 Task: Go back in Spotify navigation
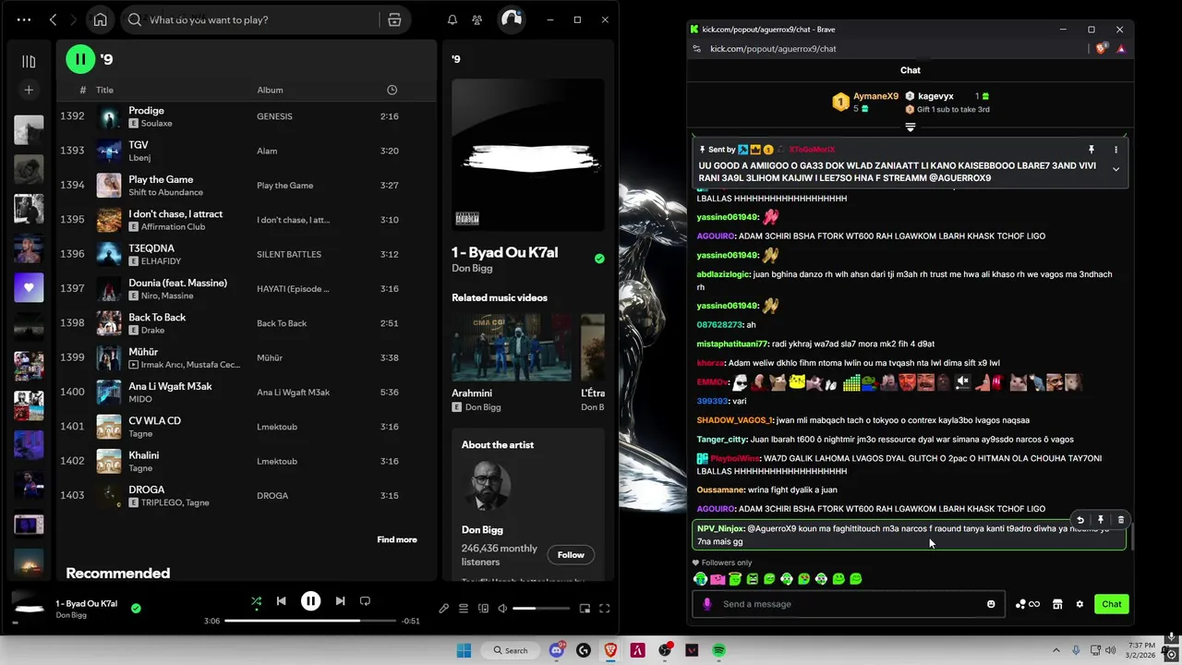[x=53, y=19]
